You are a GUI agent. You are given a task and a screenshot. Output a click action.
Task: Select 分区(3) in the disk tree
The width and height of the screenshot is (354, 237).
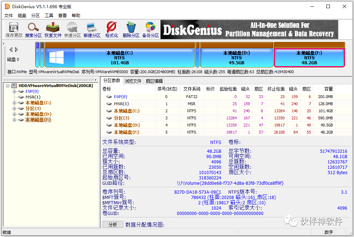coord(33,108)
